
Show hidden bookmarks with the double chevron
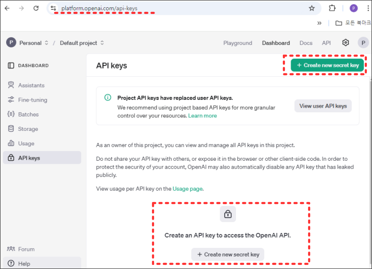tap(319, 23)
